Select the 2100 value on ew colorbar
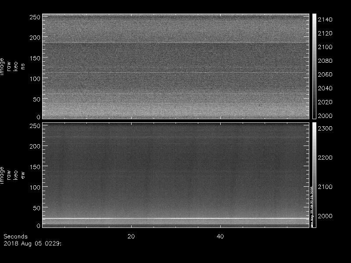 pyautogui.click(x=325, y=187)
